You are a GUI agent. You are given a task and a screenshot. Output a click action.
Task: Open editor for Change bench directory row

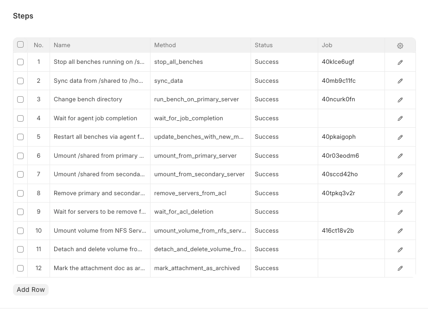click(x=400, y=99)
